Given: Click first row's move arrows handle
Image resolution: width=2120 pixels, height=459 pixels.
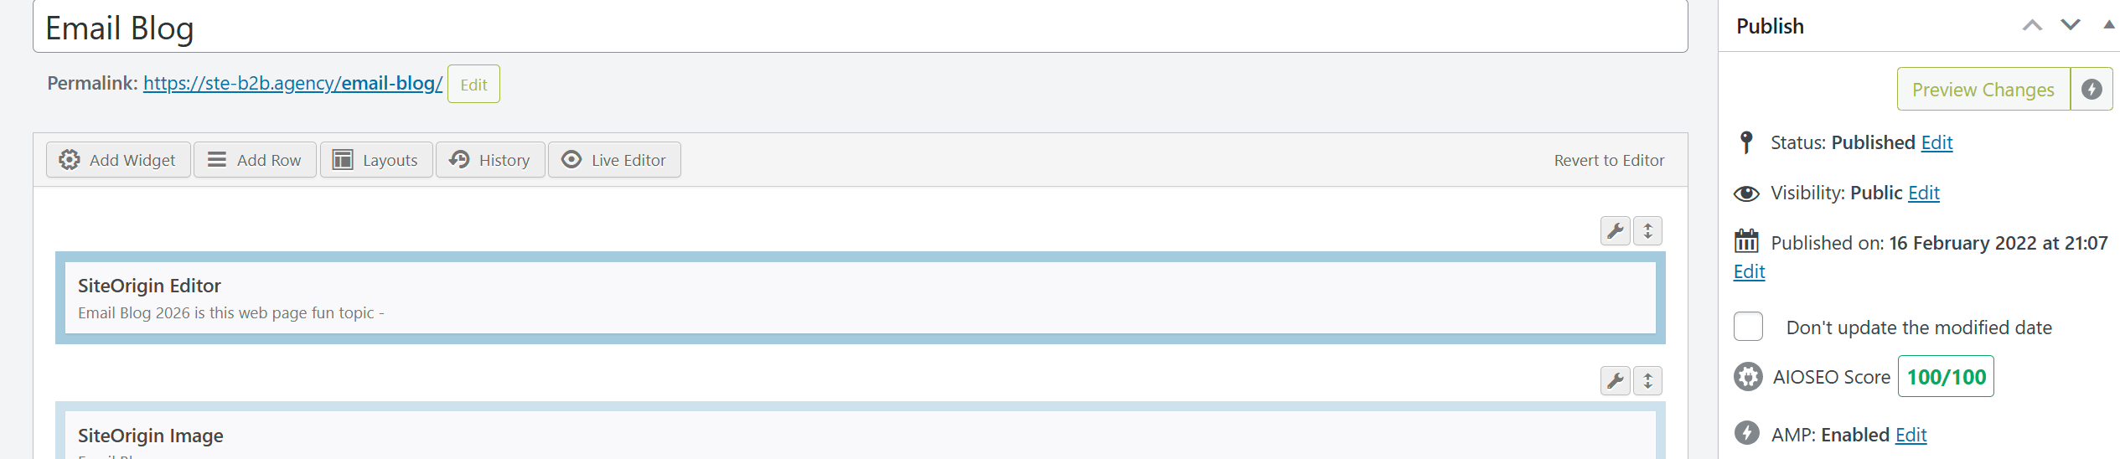Looking at the screenshot, I should click(1647, 230).
